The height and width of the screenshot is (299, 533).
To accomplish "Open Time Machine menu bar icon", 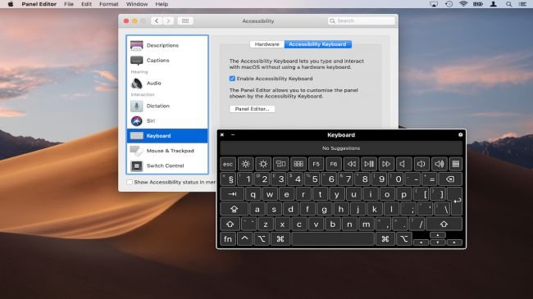I will (x=449, y=4).
